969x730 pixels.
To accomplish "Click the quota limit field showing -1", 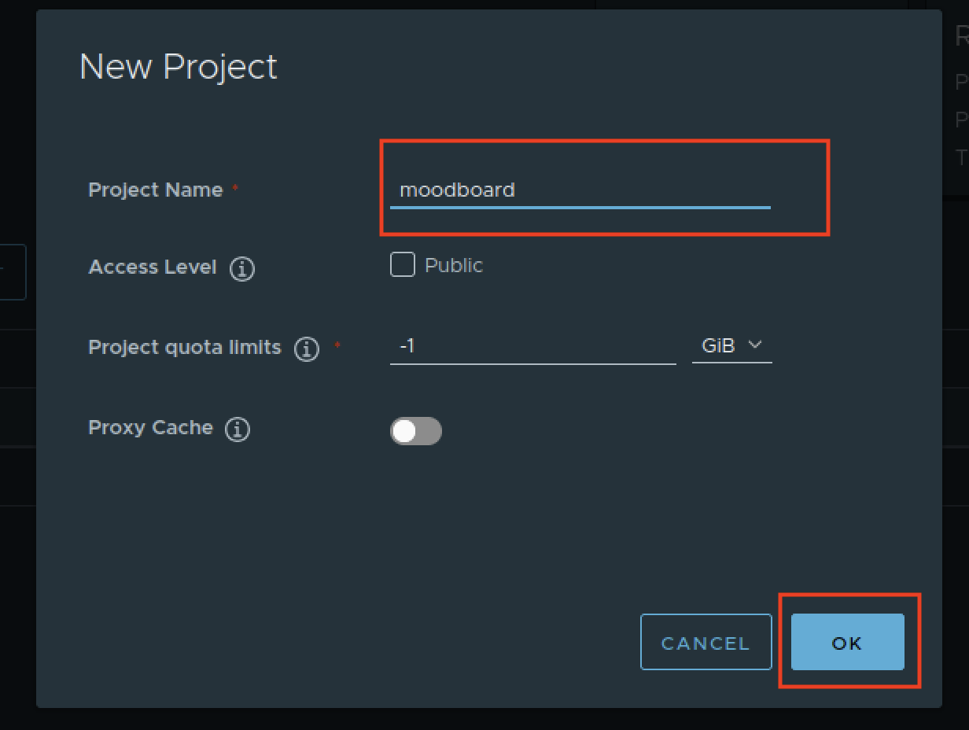I will 532,346.
